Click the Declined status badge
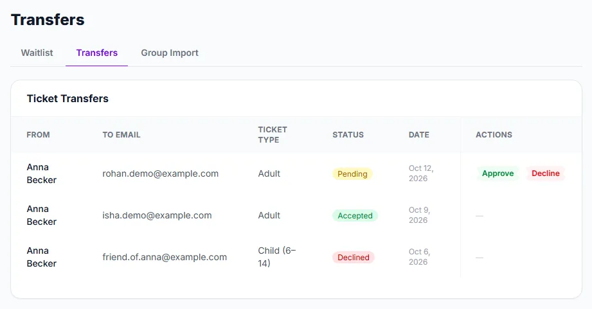The height and width of the screenshot is (309, 592). click(x=354, y=258)
